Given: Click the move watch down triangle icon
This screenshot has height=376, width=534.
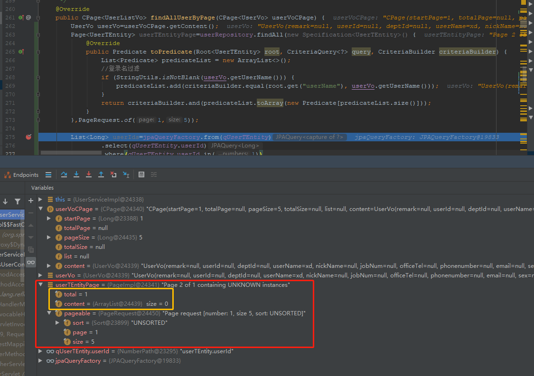Looking at the screenshot, I should pos(31,237).
